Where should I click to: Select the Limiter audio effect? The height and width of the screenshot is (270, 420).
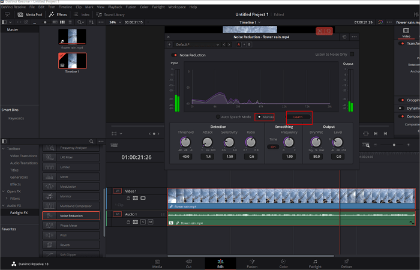(x=71, y=167)
